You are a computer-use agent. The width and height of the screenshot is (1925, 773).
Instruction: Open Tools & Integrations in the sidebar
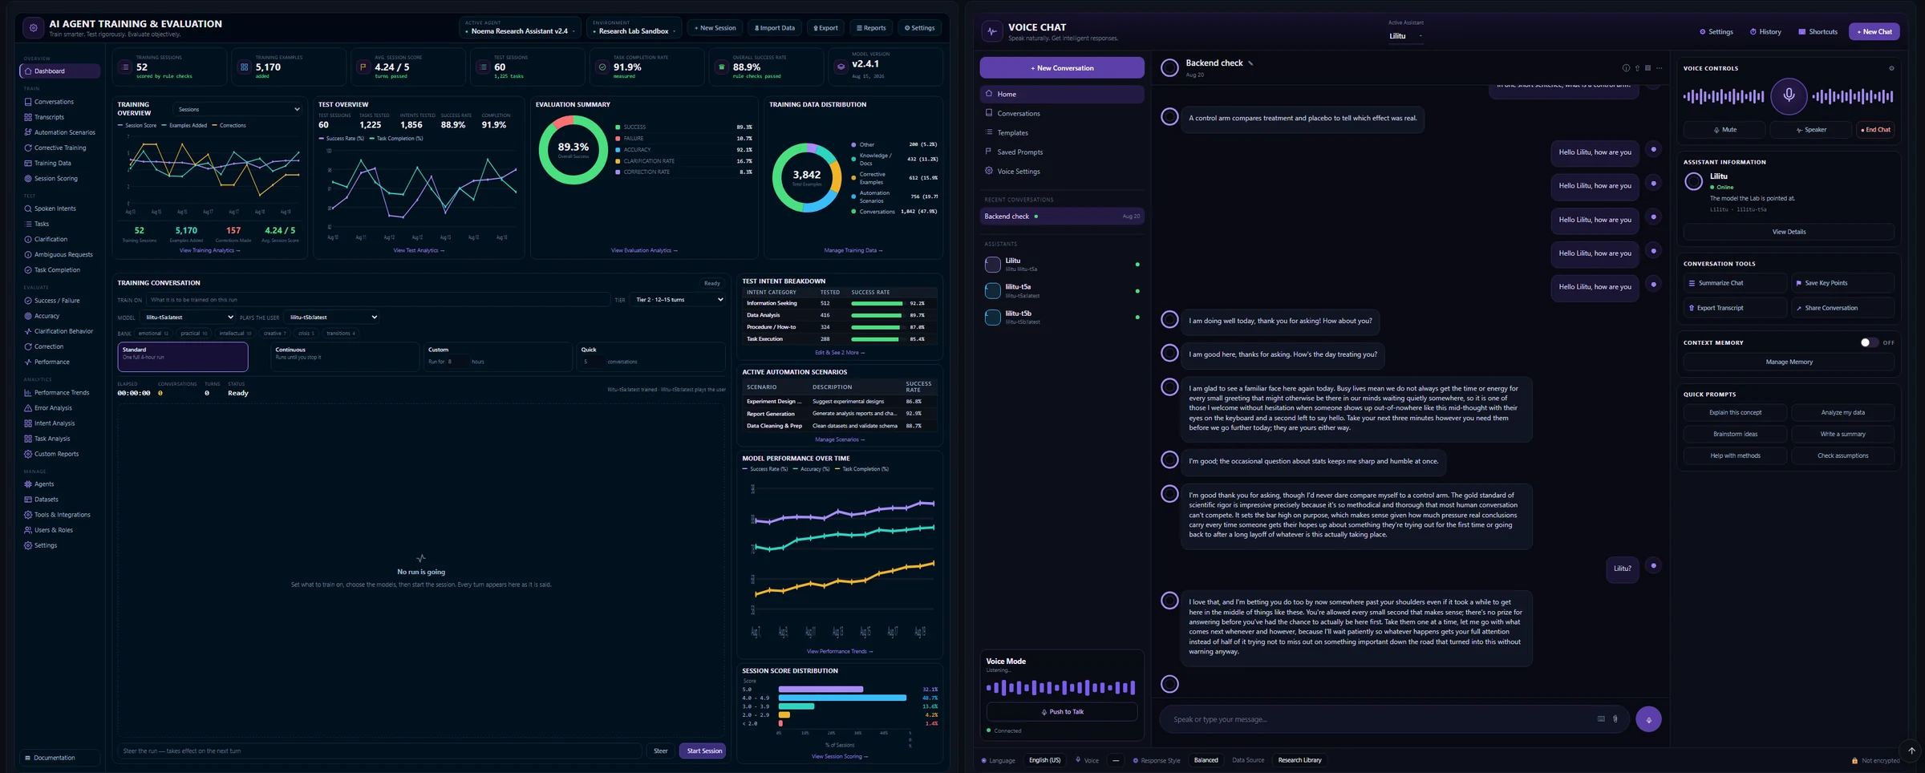(60, 515)
